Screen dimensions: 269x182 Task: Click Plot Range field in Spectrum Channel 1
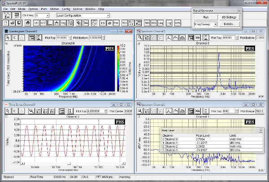[x=260, y=111]
